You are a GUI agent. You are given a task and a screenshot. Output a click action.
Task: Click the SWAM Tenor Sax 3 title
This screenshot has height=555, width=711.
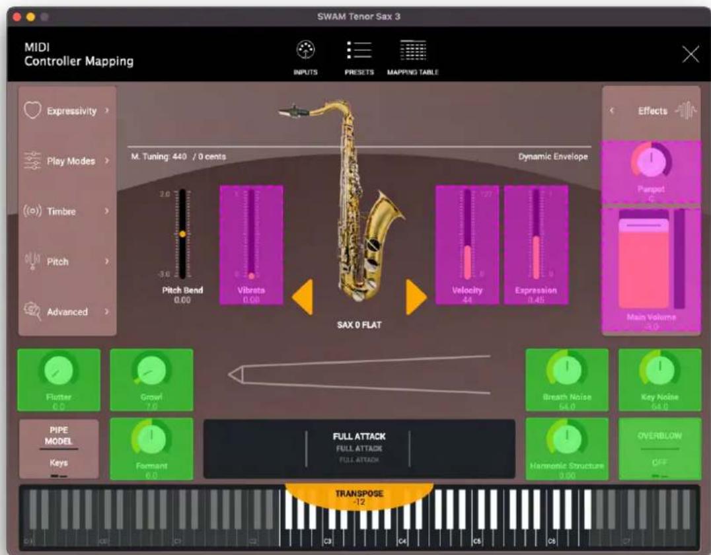tap(359, 17)
